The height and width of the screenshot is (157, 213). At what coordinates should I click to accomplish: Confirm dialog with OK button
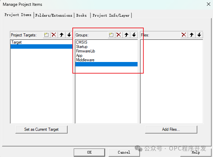tap(89, 152)
